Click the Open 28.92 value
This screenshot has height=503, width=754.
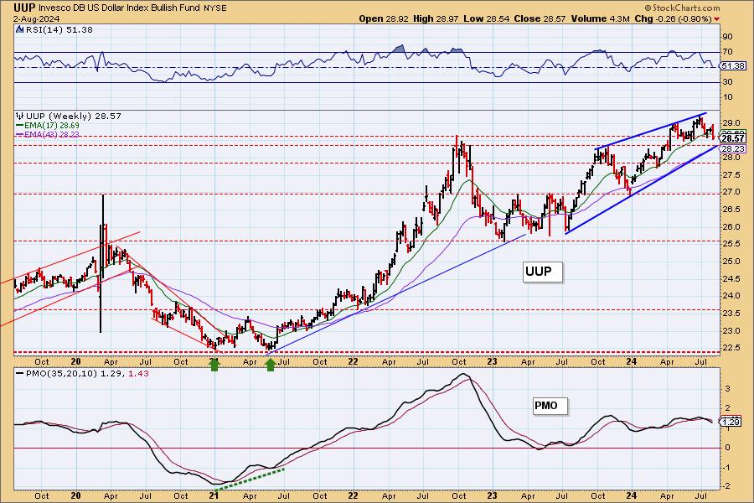383,18
